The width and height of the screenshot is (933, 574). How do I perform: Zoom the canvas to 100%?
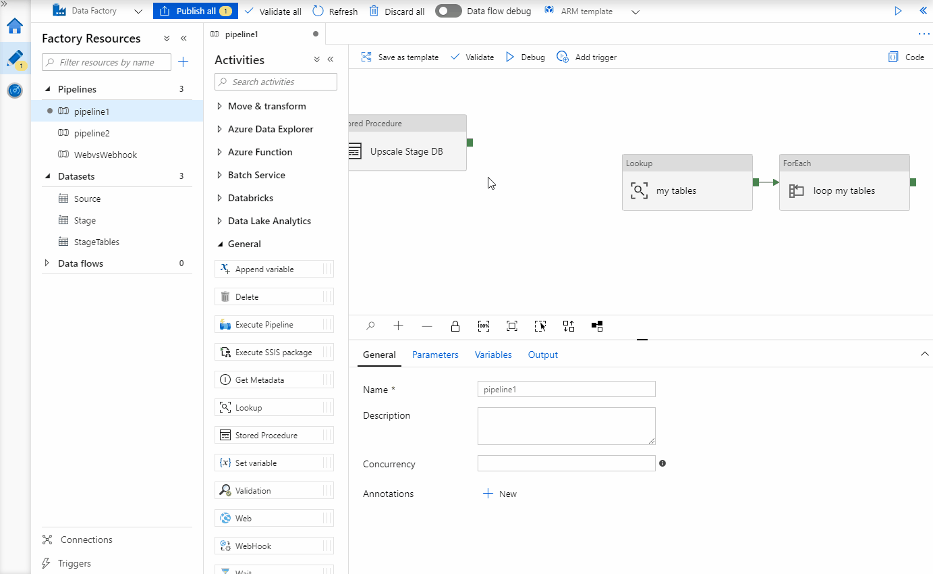click(484, 325)
